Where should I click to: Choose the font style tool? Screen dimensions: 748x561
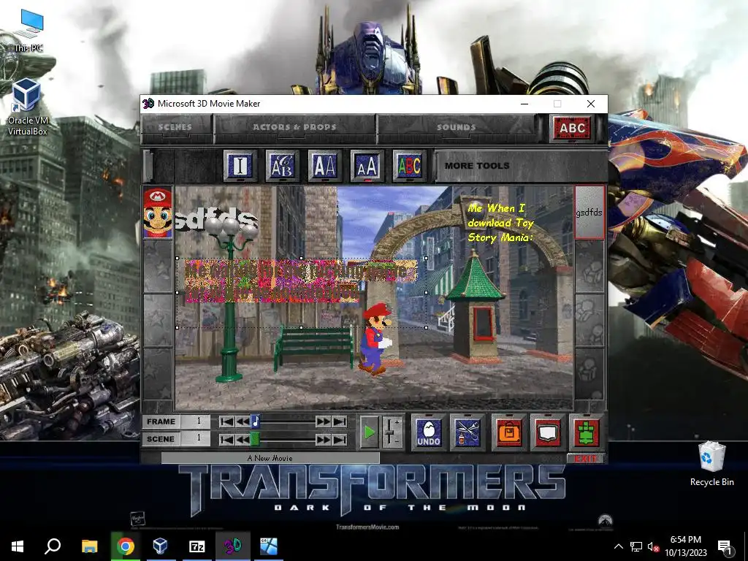(x=282, y=166)
